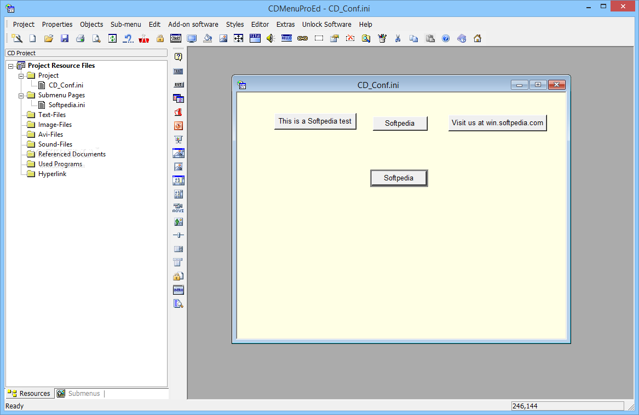Select the Image-Files folder

click(55, 125)
